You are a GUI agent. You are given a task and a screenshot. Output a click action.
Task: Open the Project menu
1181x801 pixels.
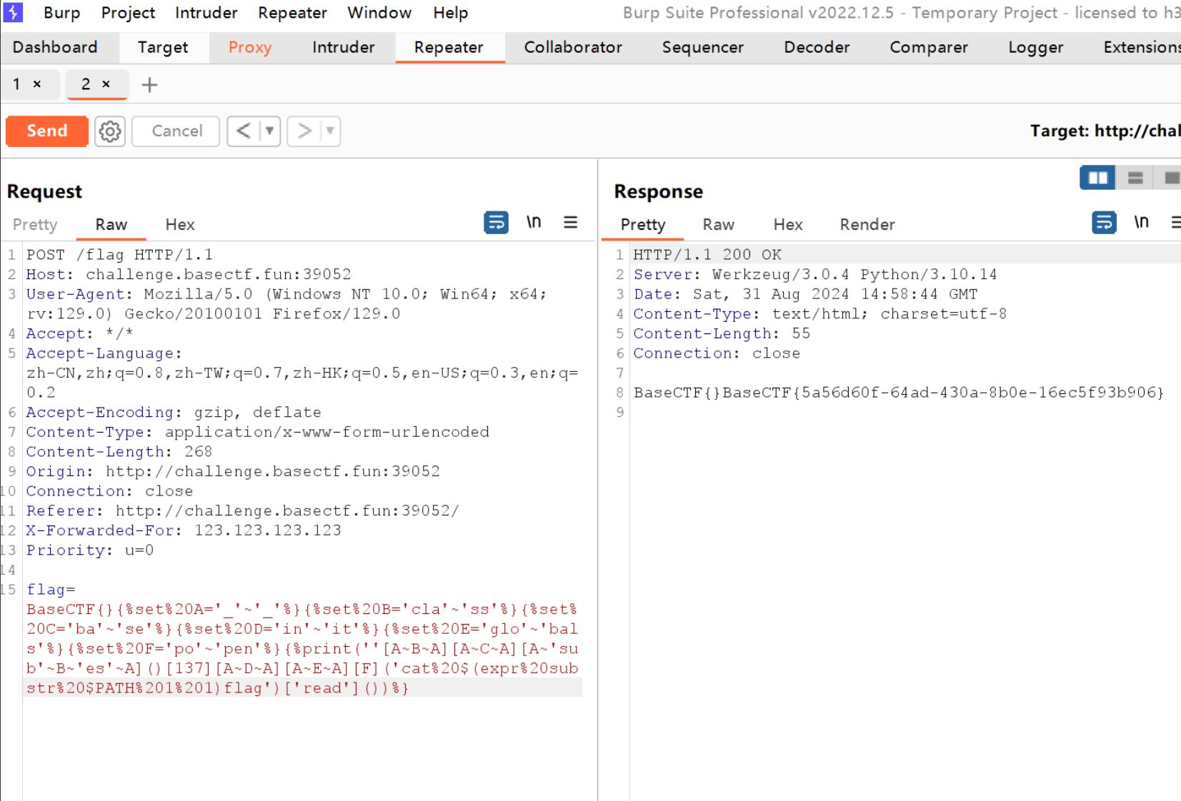(x=128, y=13)
